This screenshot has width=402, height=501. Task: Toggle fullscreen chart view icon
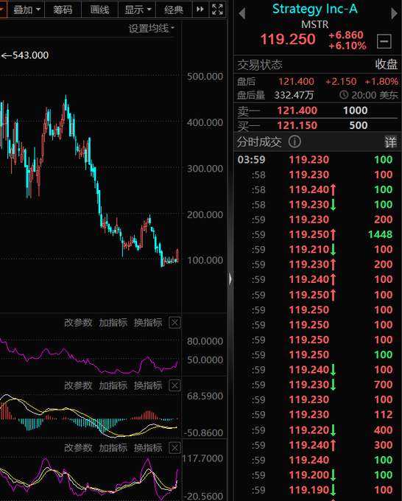[x=217, y=10]
